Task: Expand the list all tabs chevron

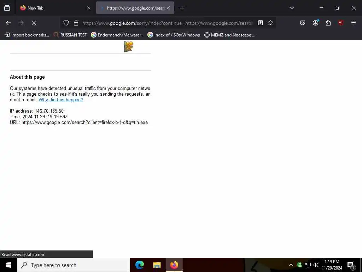Action: pos(292,8)
